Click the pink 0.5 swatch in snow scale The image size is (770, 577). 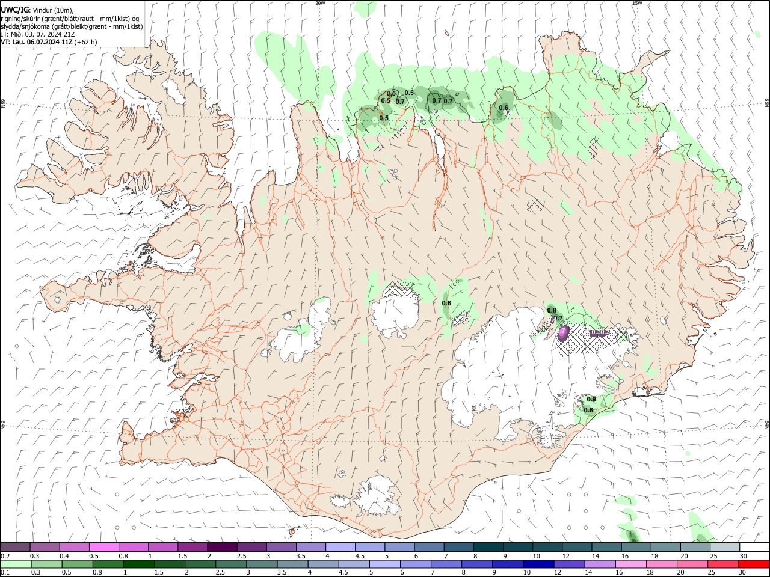point(103,547)
